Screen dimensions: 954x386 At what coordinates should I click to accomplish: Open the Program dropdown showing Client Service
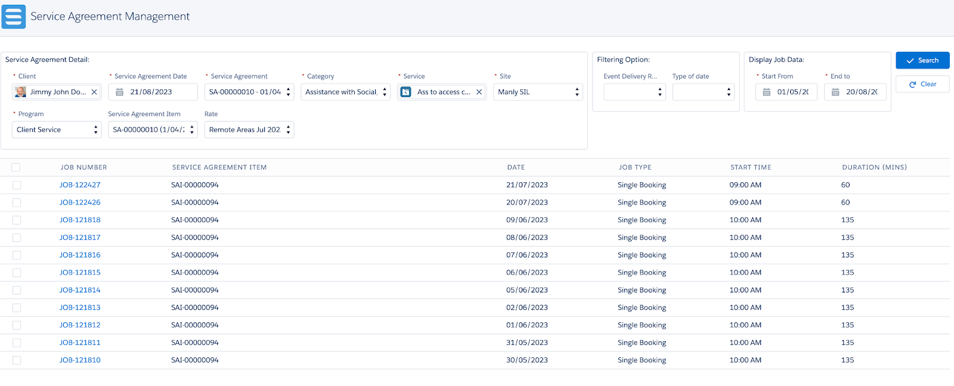(x=57, y=130)
